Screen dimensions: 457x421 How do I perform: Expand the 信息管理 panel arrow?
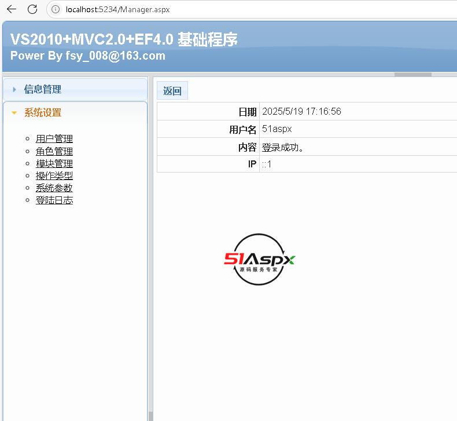click(x=14, y=89)
